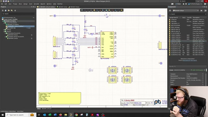Select the BQ7791501PWR component row
The image size is (208, 117).
tap(188, 25)
